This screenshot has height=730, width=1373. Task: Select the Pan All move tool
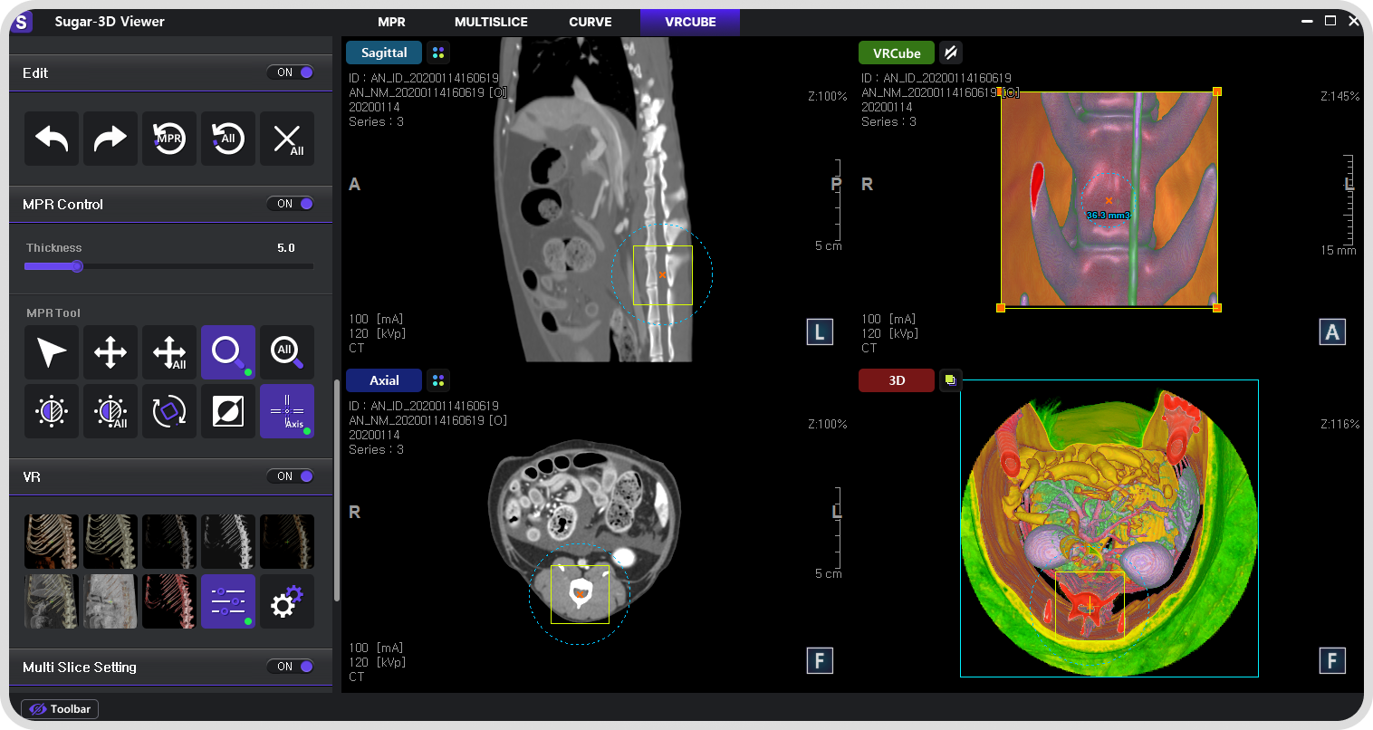(x=169, y=352)
